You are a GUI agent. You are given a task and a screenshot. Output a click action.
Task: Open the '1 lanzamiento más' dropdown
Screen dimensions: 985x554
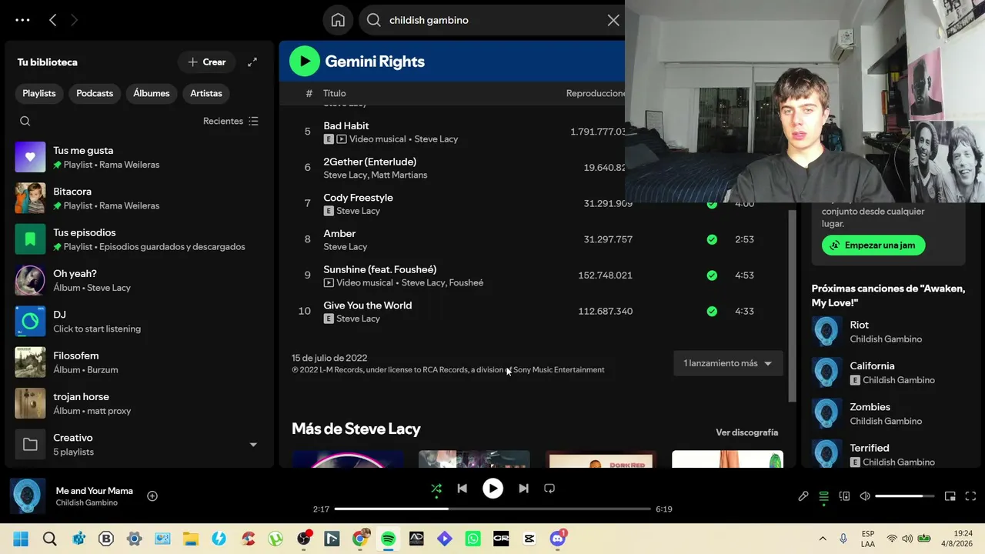point(728,363)
